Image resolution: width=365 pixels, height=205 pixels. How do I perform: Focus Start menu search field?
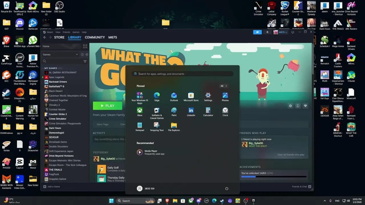click(182, 74)
